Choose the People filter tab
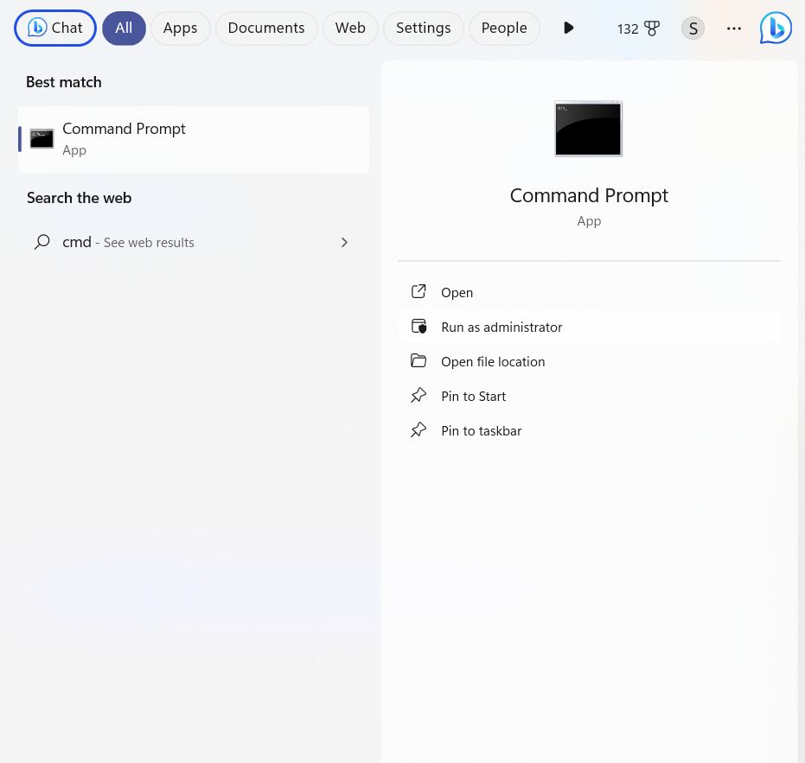The height and width of the screenshot is (763, 805). coord(504,28)
